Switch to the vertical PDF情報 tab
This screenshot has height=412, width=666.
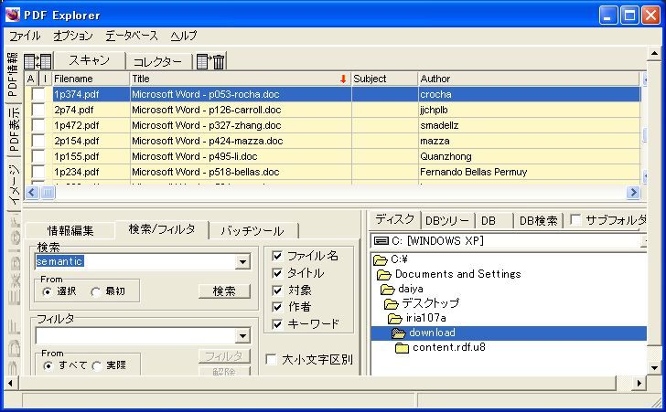(13, 74)
